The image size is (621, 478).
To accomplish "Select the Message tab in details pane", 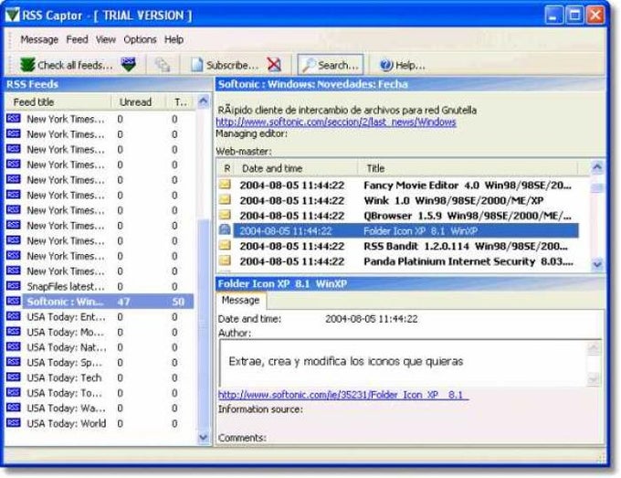I will point(241,301).
